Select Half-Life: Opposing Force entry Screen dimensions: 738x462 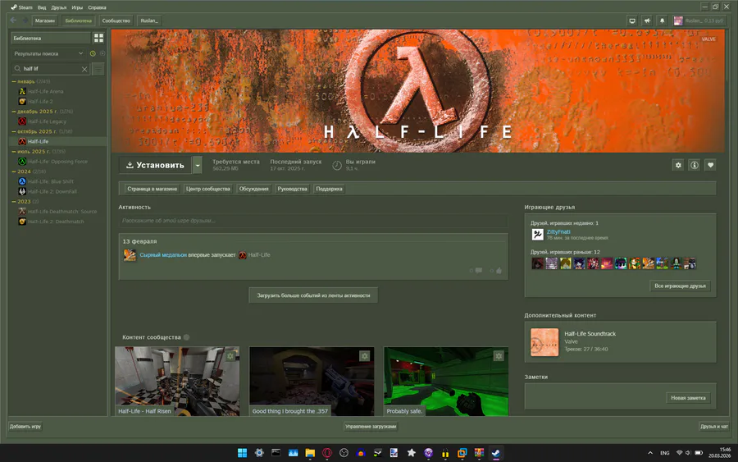coord(57,162)
